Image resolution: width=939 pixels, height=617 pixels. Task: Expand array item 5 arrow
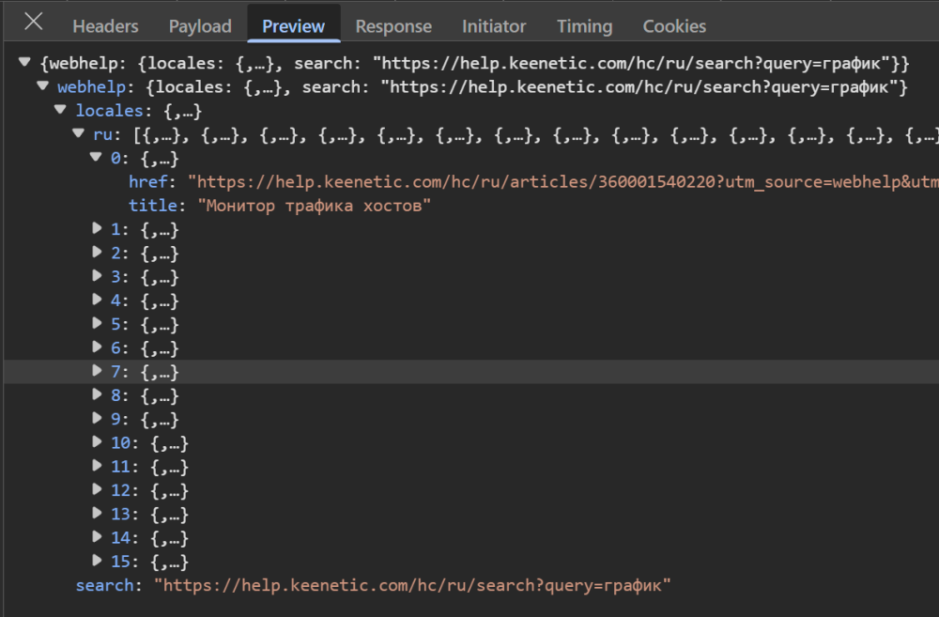(x=97, y=323)
